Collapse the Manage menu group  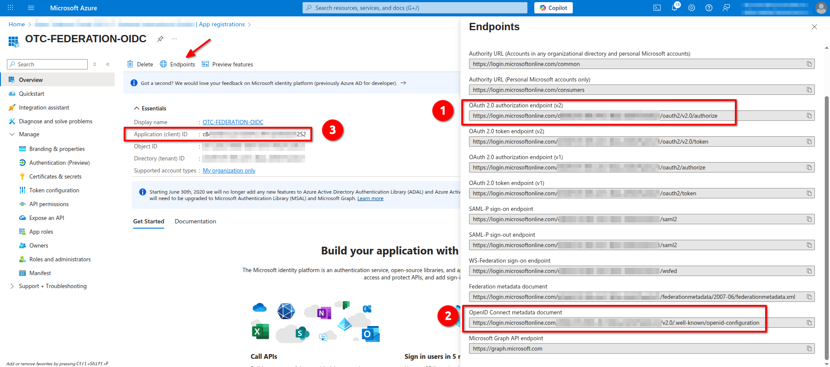point(12,135)
